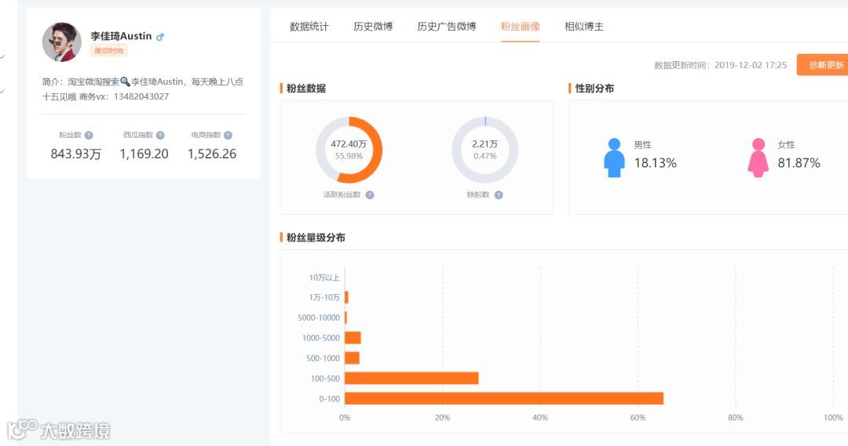Click the 1万-10万 bar in the chart

click(x=346, y=297)
